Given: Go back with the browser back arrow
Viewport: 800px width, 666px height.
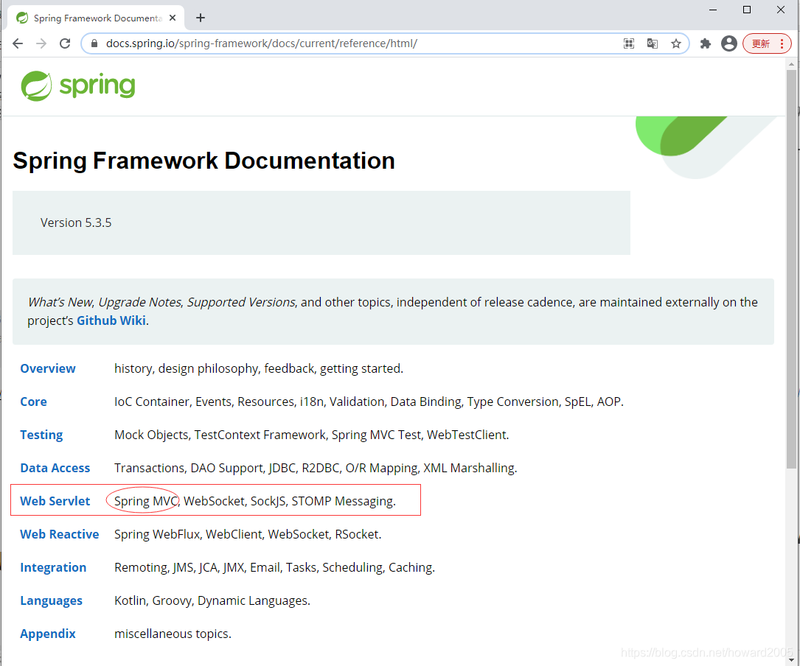Looking at the screenshot, I should [18, 43].
